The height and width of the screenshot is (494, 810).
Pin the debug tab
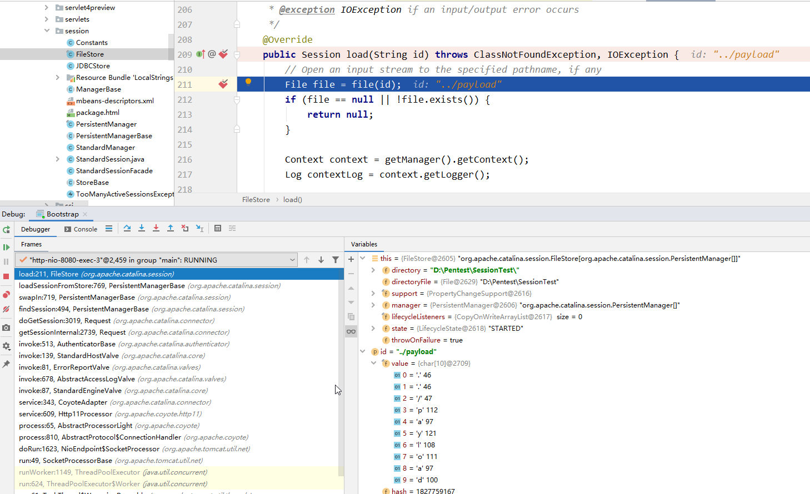click(6, 364)
